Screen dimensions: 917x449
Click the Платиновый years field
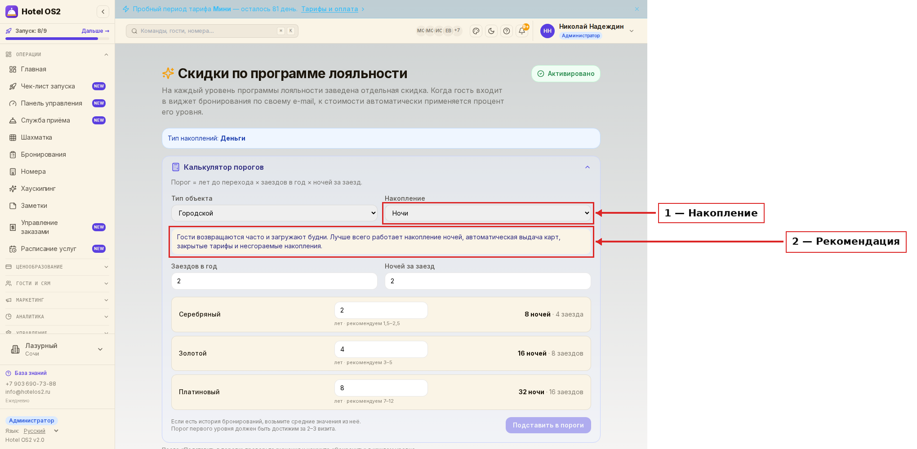point(381,388)
